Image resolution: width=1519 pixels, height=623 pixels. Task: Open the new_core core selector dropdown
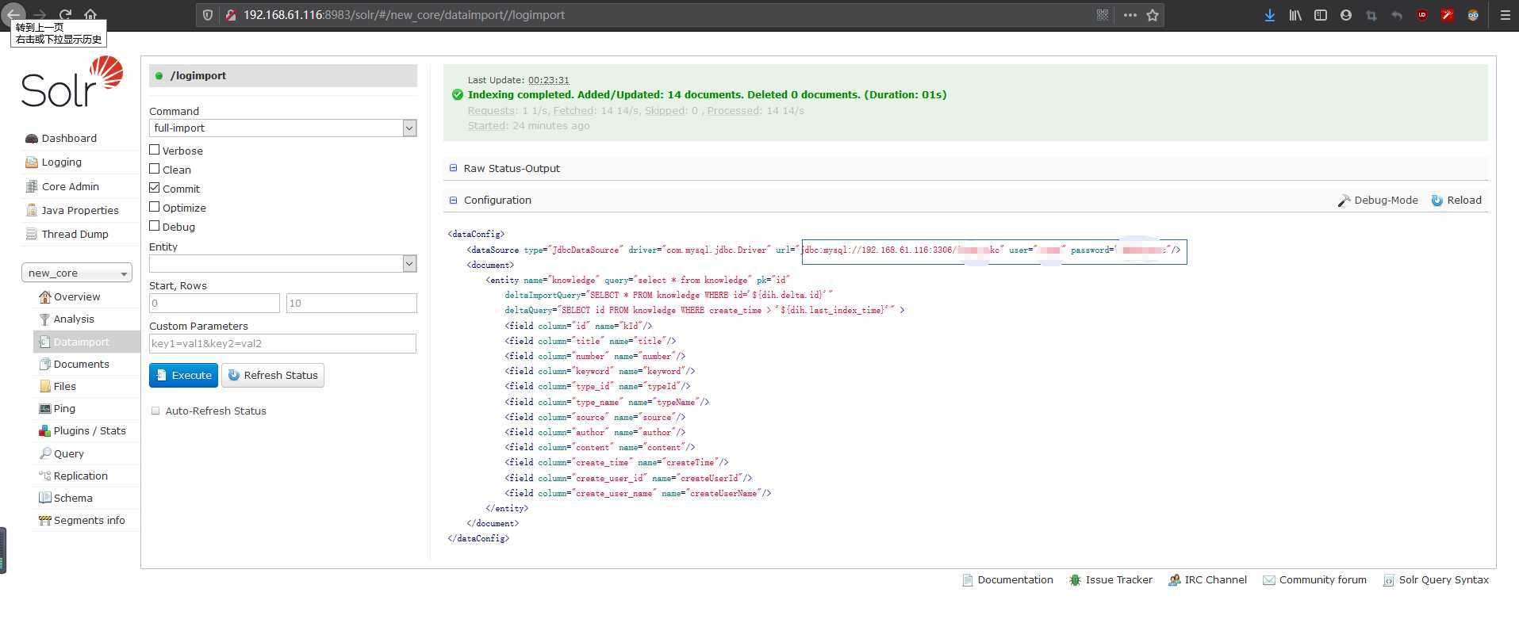pos(76,273)
